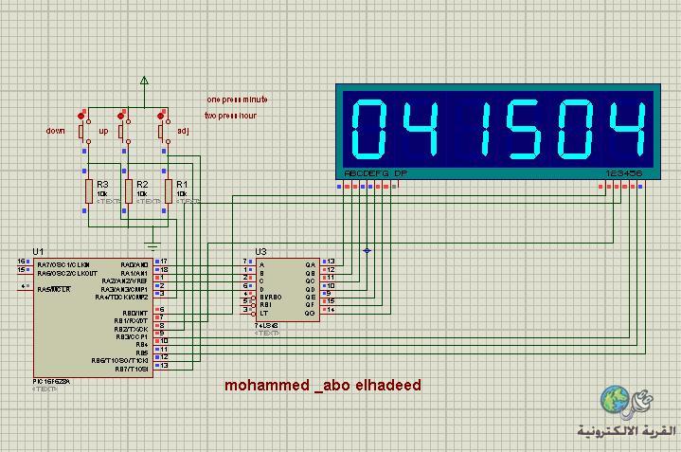This screenshot has width=681, height=452.
Task: Click pin label RA0/AN0 on U1
Action: point(134,264)
